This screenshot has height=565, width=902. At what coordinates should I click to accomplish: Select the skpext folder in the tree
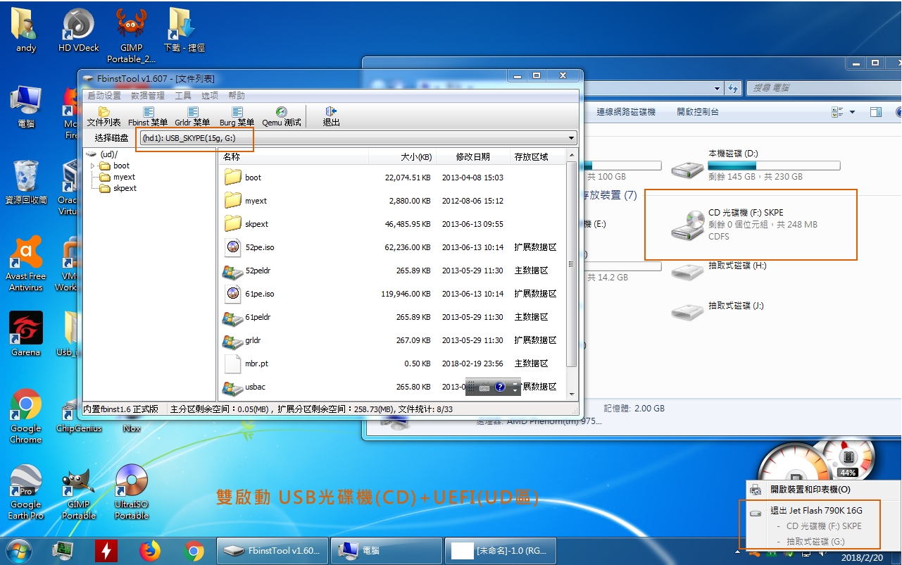click(118, 188)
